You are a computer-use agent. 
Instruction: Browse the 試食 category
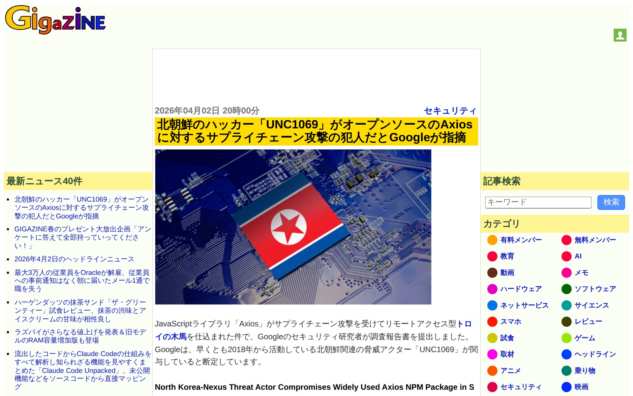click(x=507, y=338)
